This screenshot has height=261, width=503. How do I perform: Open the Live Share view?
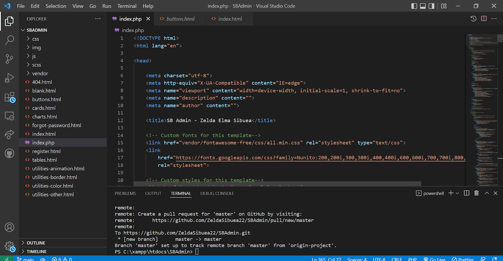click(x=9, y=135)
